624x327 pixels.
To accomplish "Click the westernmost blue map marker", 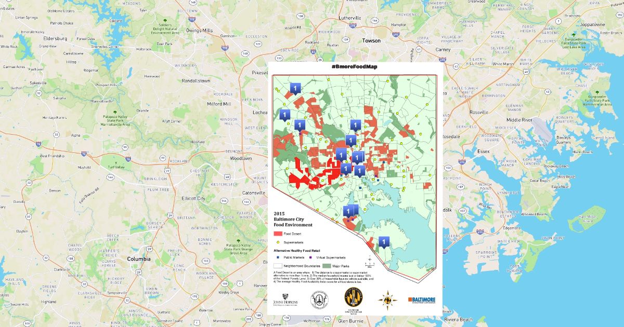I will coord(285,115).
